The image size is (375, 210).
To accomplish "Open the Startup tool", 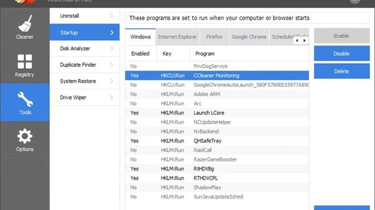I will coord(84,32).
